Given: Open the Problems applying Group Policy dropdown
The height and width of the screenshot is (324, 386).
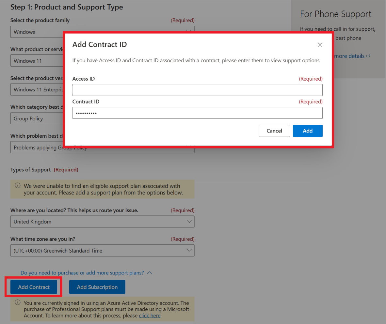Looking at the screenshot, I should tap(36, 148).
